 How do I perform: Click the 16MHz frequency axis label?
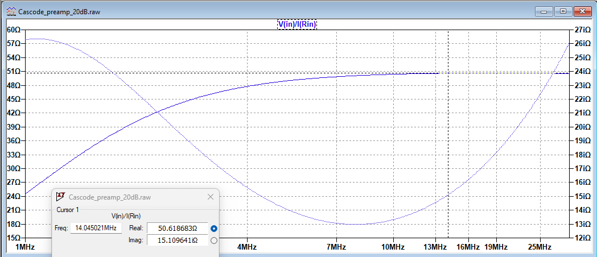tap(468, 247)
